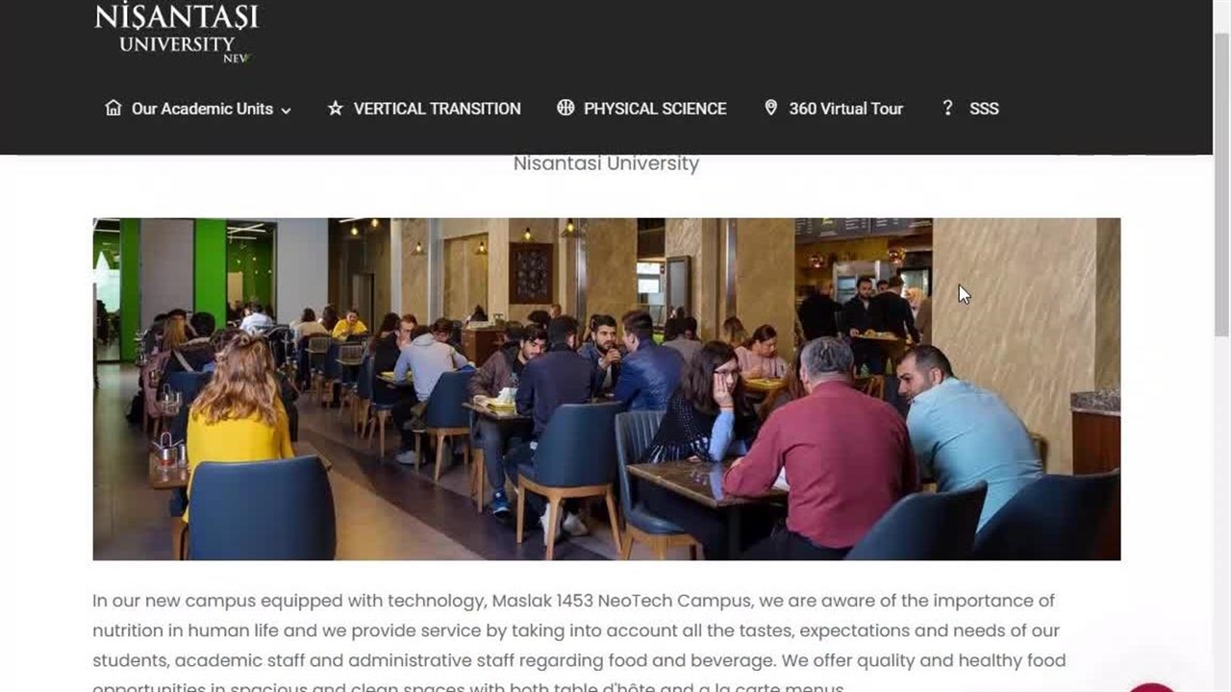This screenshot has width=1231, height=692.
Task: Click the cafeteria photo
Action: click(x=607, y=389)
